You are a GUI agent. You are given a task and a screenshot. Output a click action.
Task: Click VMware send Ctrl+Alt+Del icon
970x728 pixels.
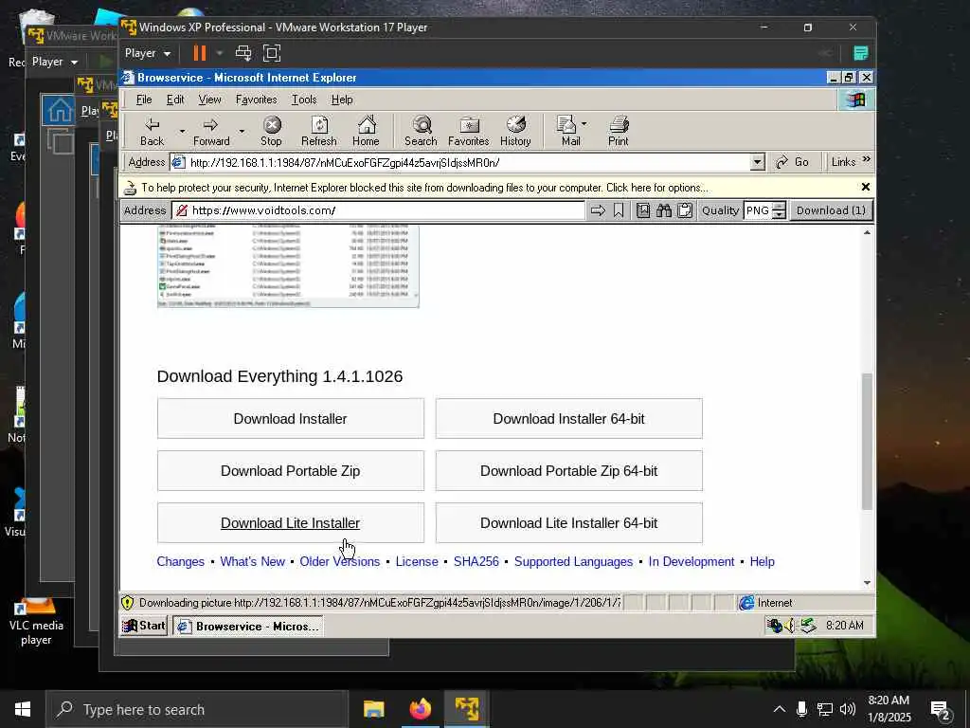click(x=243, y=53)
